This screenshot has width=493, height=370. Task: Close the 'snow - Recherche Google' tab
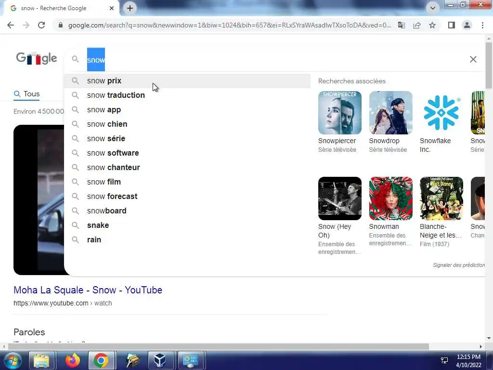click(x=112, y=8)
